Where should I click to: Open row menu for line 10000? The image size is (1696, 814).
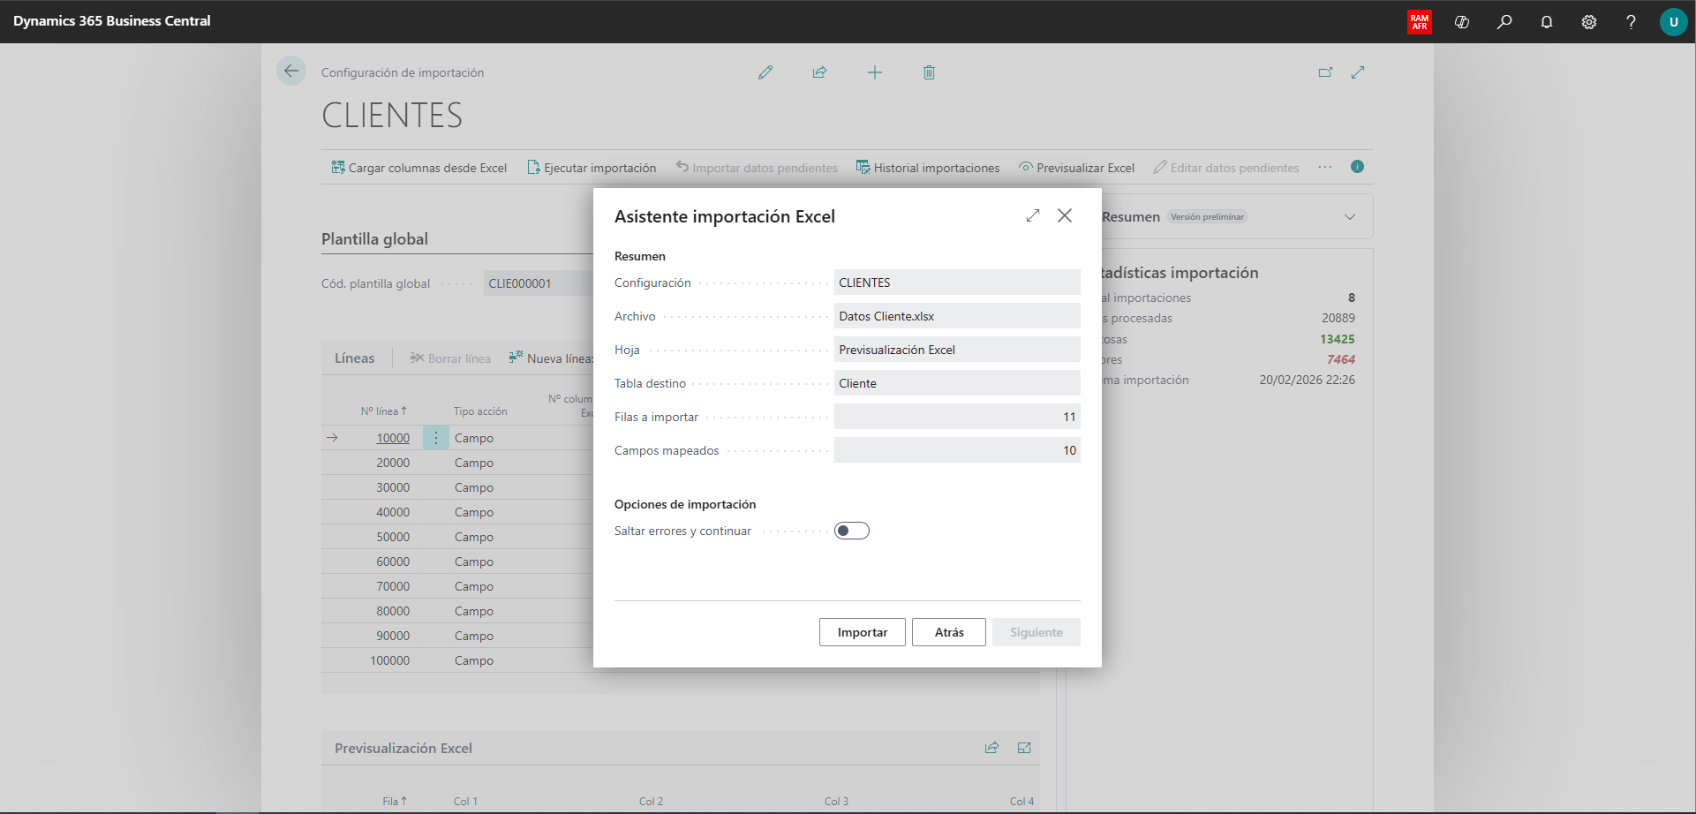coord(436,438)
